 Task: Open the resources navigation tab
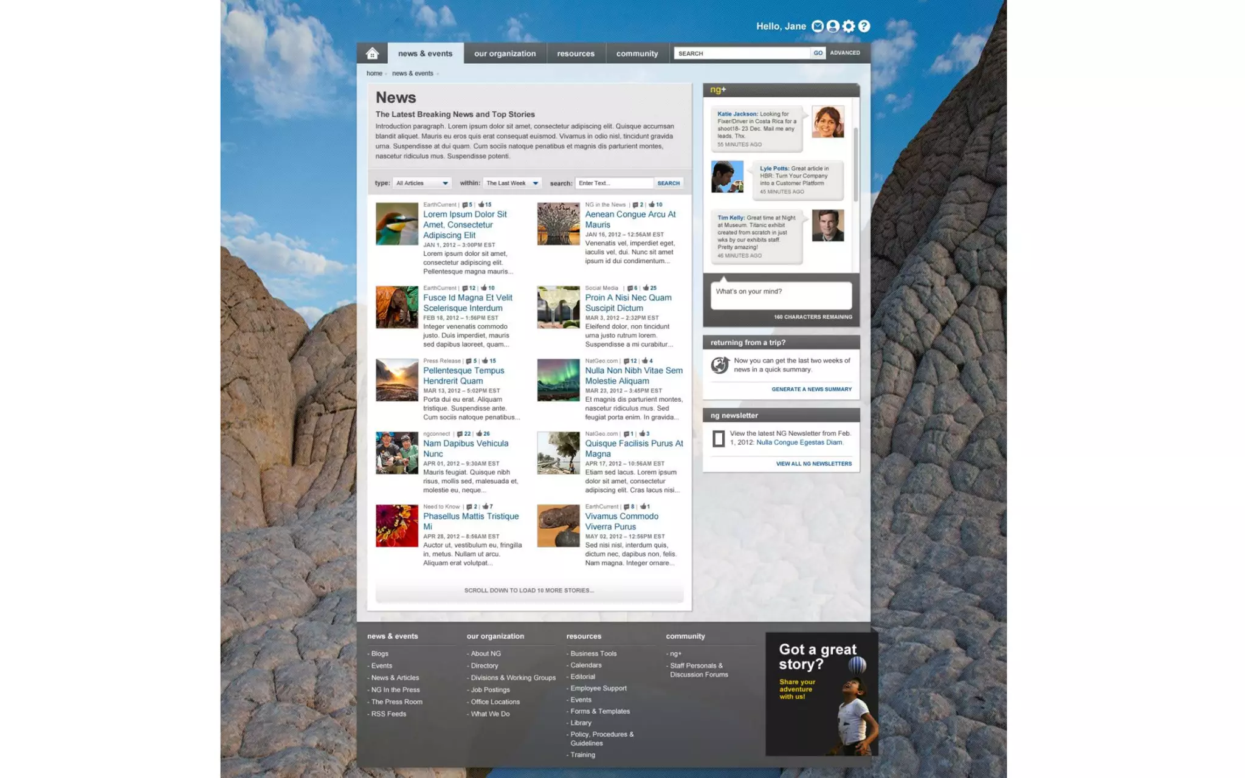pos(575,53)
